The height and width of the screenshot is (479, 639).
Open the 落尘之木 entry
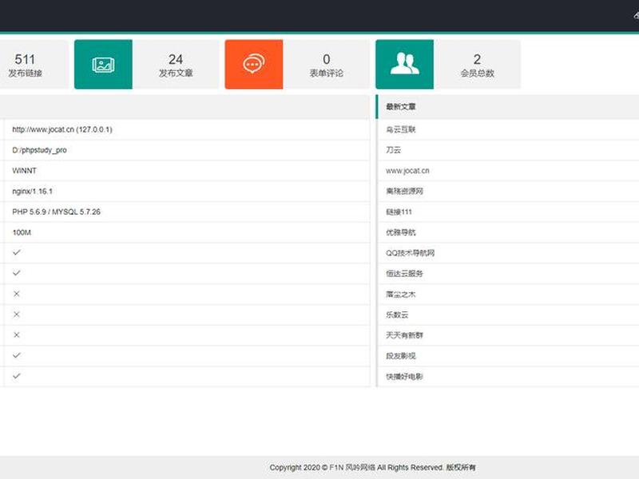pos(401,294)
